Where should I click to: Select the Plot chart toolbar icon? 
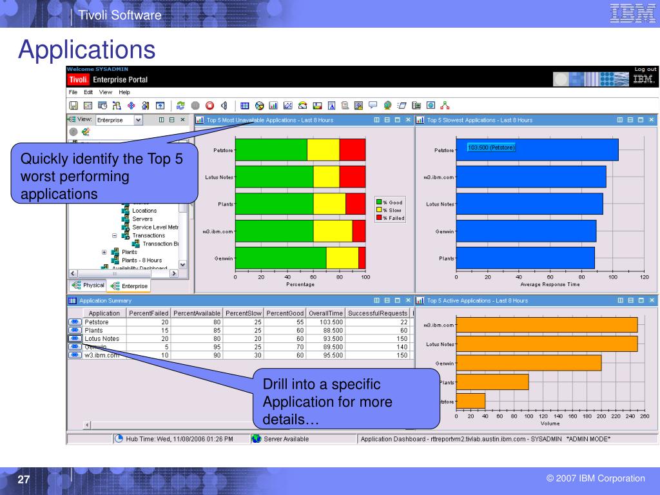click(288, 105)
